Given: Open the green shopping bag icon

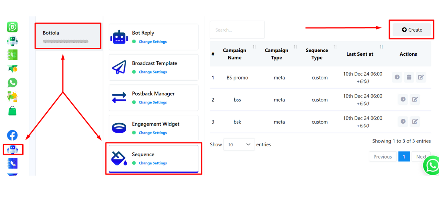Looking at the screenshot, I should click(12, 111).
